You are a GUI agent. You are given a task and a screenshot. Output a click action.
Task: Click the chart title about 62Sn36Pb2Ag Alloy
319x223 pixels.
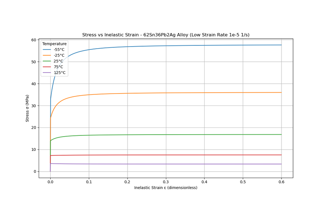point(165,35)
